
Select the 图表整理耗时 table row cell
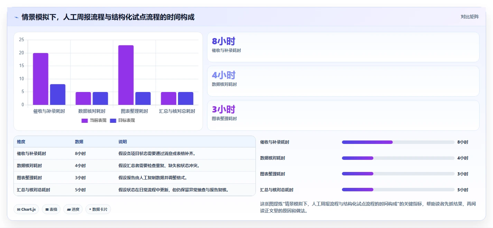click(x=29, y=178)
